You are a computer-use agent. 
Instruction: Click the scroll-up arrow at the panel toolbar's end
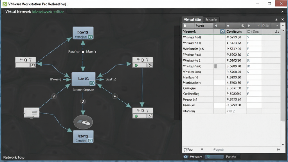283,26
